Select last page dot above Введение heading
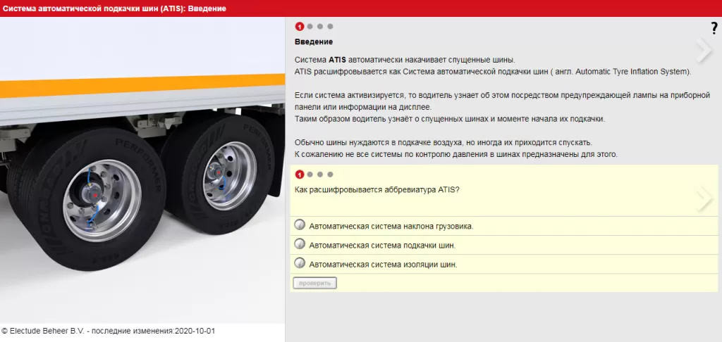The width and height of the screenshot is (722, 342). [x=330, y=27]
